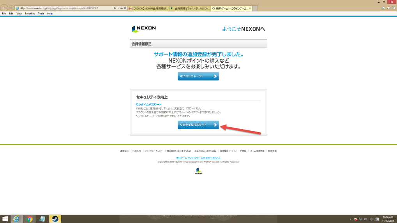Screen dimensions: 397x223
Task: Launch Steam from the taskbar
Action: (55, 219)
